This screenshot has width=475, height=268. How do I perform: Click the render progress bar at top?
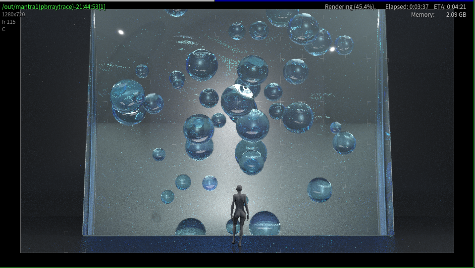238,1
